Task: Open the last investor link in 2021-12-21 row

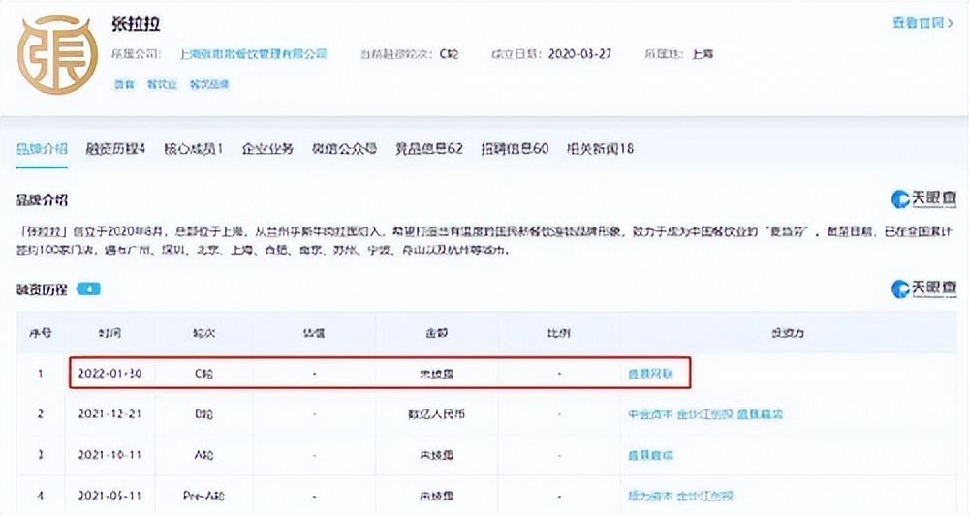Action: tap(760, 414)
